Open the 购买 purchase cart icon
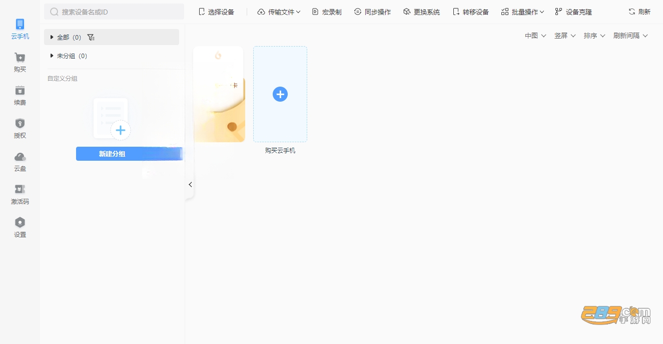Viewport: 663px width, 344px height. [x=20, y=58]
